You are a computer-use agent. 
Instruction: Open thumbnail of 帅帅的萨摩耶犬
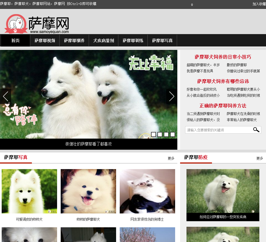point(88,191)
